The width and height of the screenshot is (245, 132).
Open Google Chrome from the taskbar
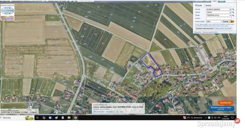click(x=75, y=118)
